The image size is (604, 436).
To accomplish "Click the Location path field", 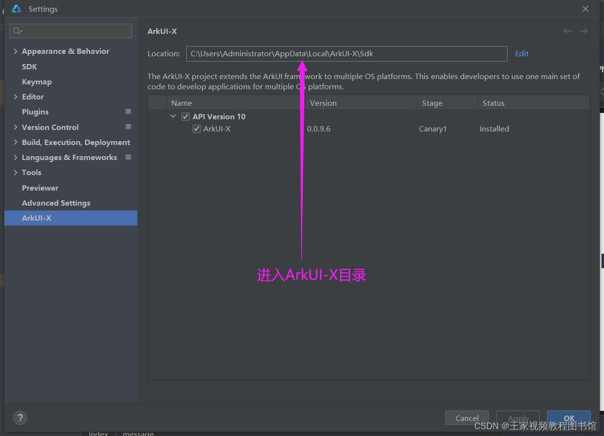I will [347, 54].
